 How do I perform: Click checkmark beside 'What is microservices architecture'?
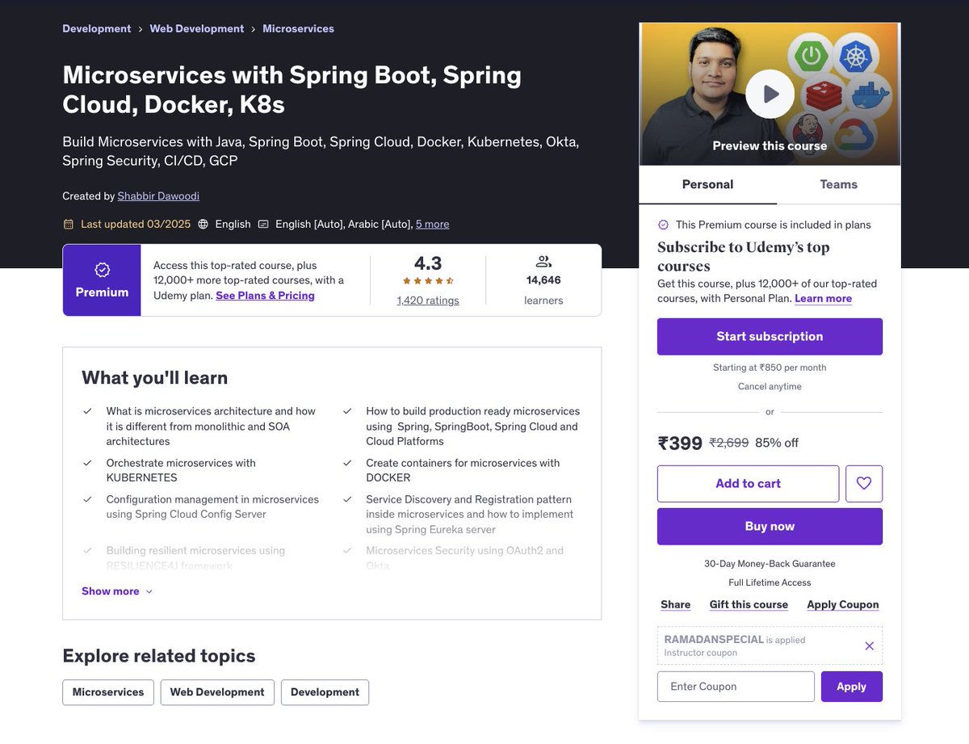87,411
